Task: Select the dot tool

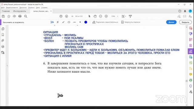Action: pos(80,22)
